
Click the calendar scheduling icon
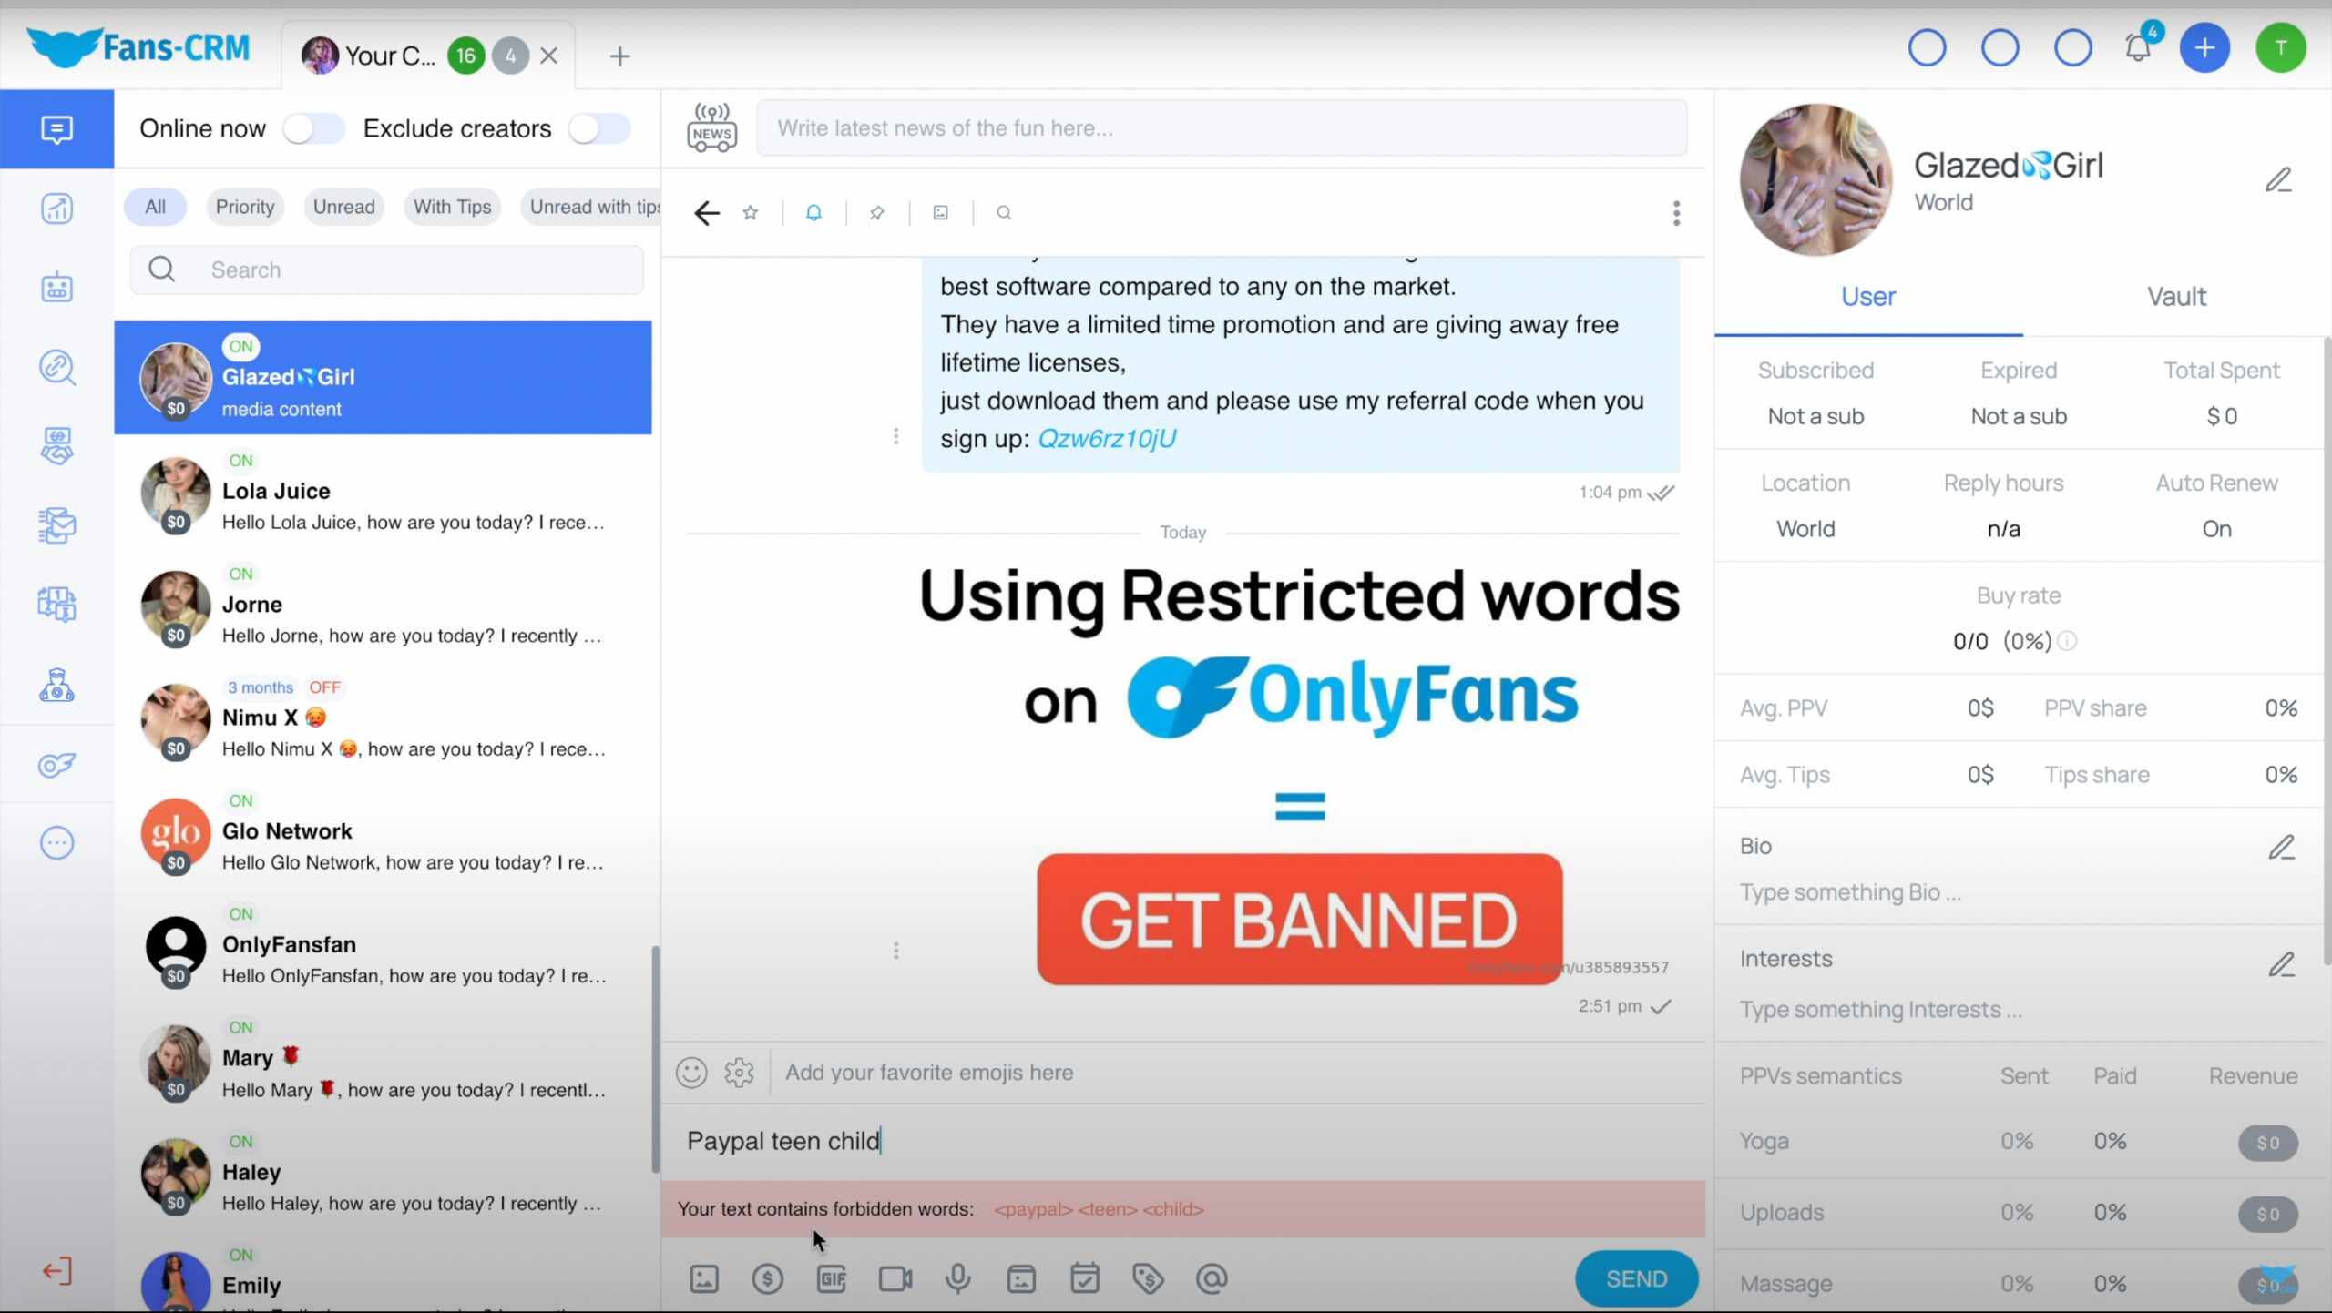[1086, 1277]
